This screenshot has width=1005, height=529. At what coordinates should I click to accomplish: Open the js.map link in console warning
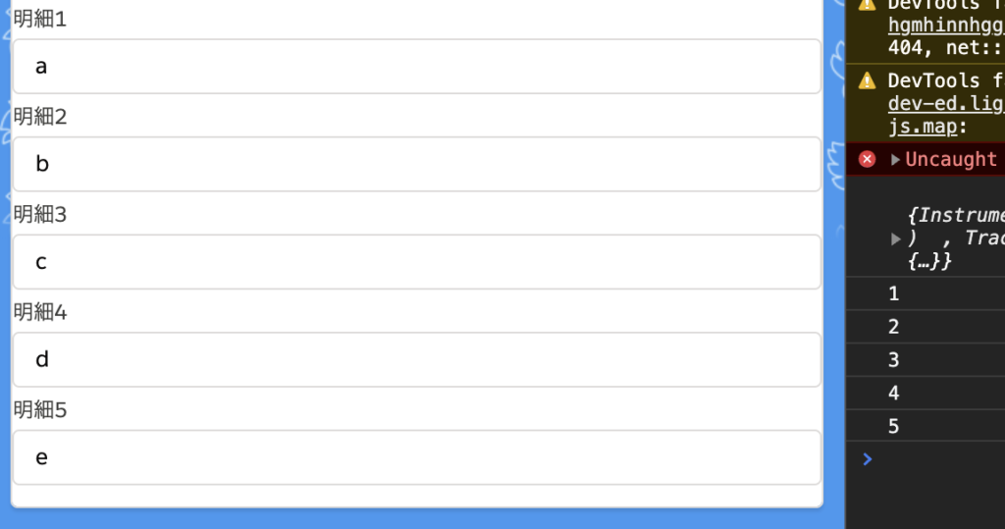click(x=923, y=127)
